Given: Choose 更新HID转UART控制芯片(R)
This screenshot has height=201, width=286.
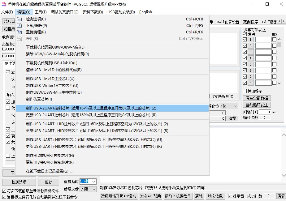Looking at the screenshot, I should click(112, 162).
